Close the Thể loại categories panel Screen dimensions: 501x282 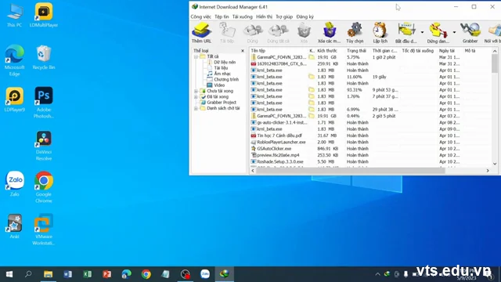(243, 50)
